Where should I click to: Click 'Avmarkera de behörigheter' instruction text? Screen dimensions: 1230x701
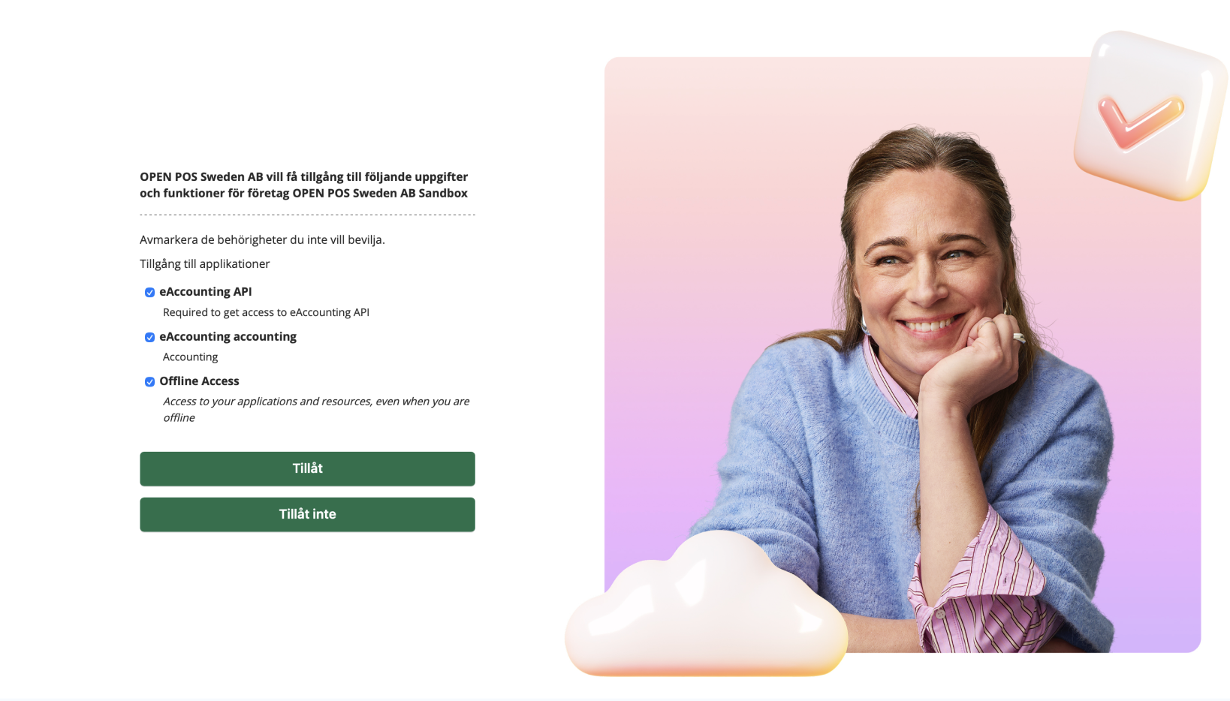262,240
